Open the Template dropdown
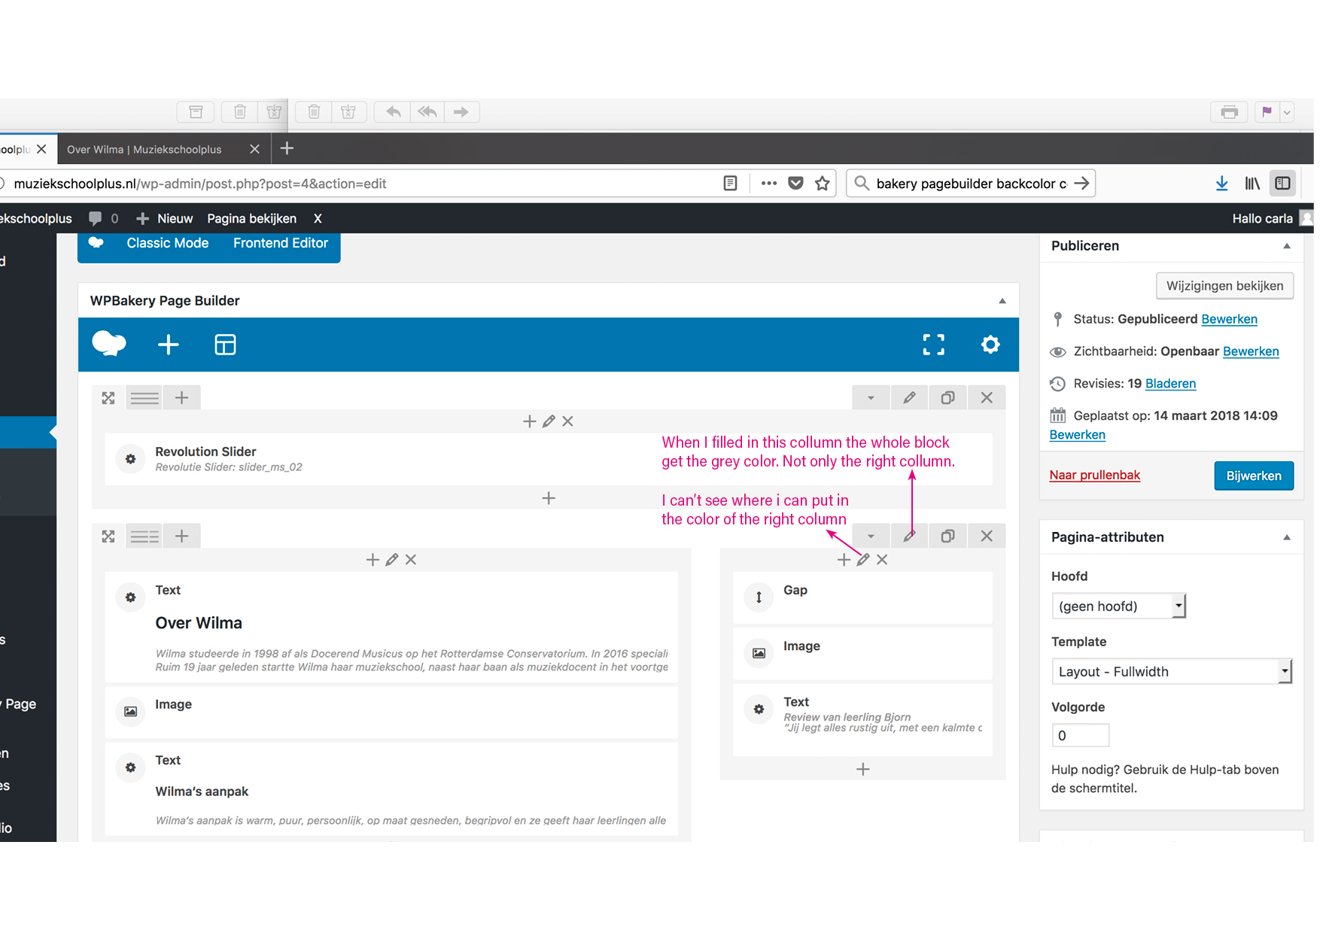This screenshot has width=1320, height=933. (1171, 672)
